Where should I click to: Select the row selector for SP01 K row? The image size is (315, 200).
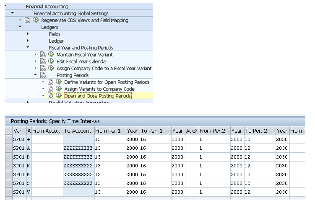tap(9, 166)
